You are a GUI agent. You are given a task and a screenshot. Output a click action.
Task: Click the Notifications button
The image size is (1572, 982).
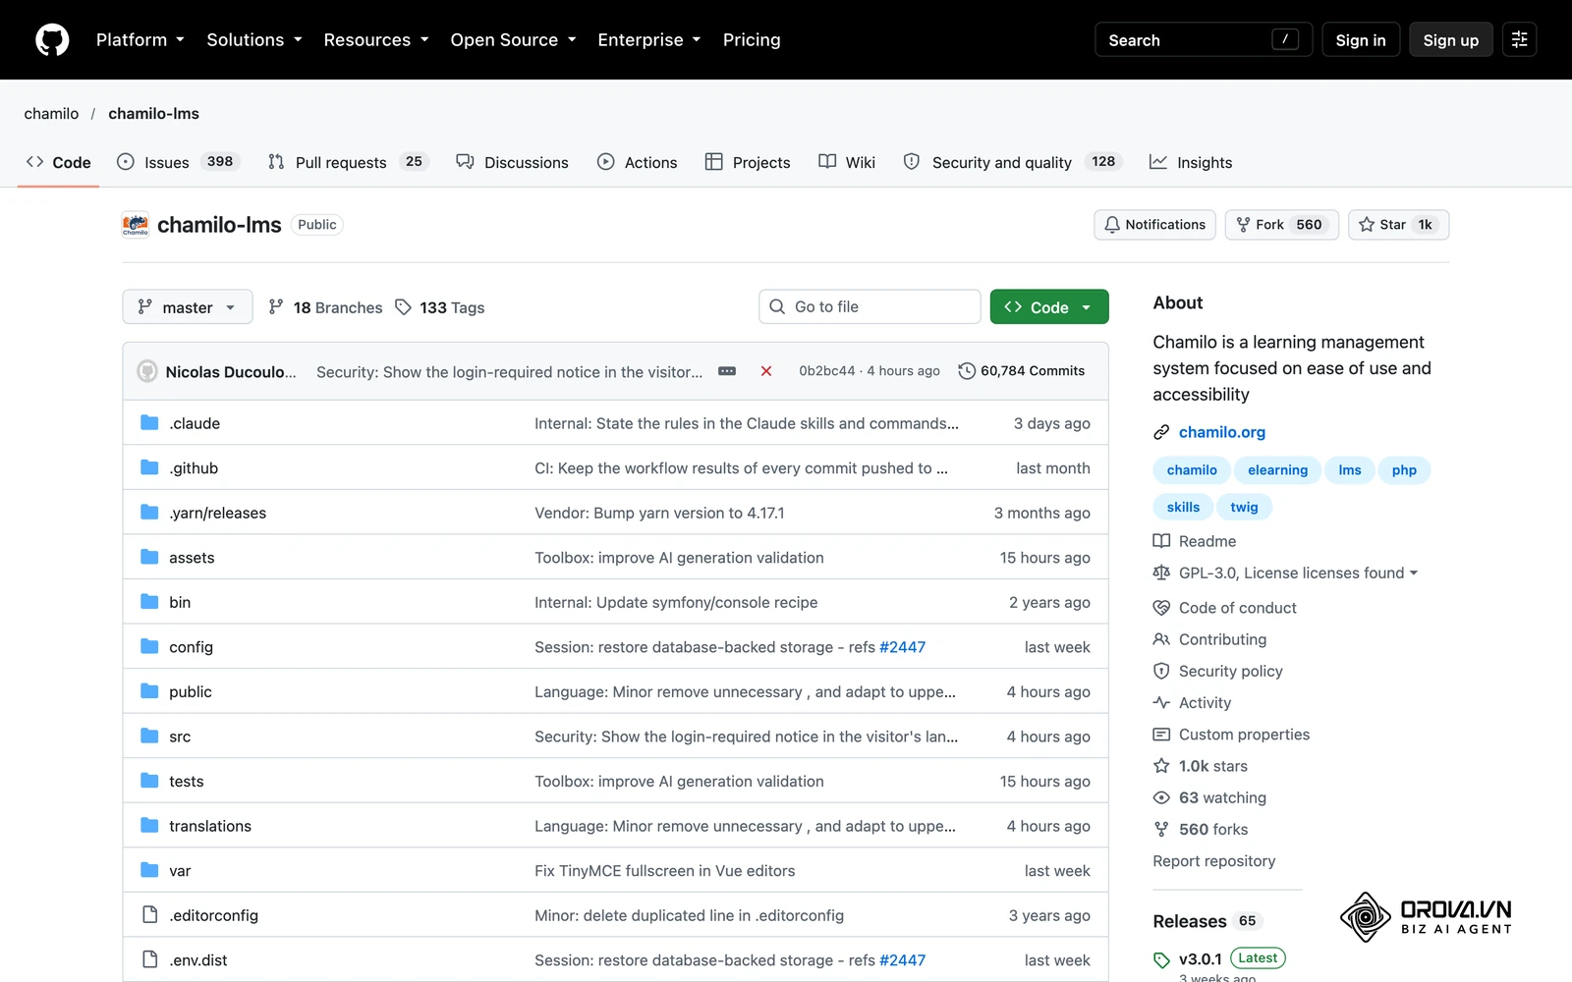click(x=1154, y=225)
